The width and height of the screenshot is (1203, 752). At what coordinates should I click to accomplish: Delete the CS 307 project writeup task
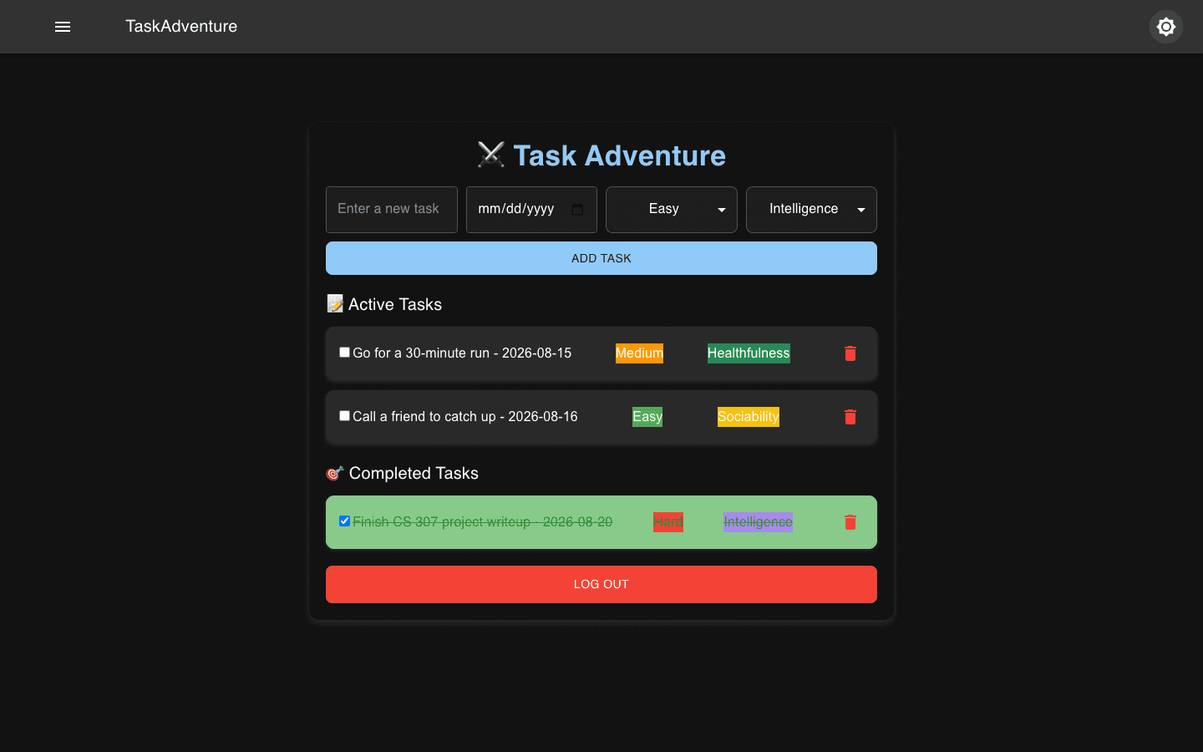click(850, 522)
